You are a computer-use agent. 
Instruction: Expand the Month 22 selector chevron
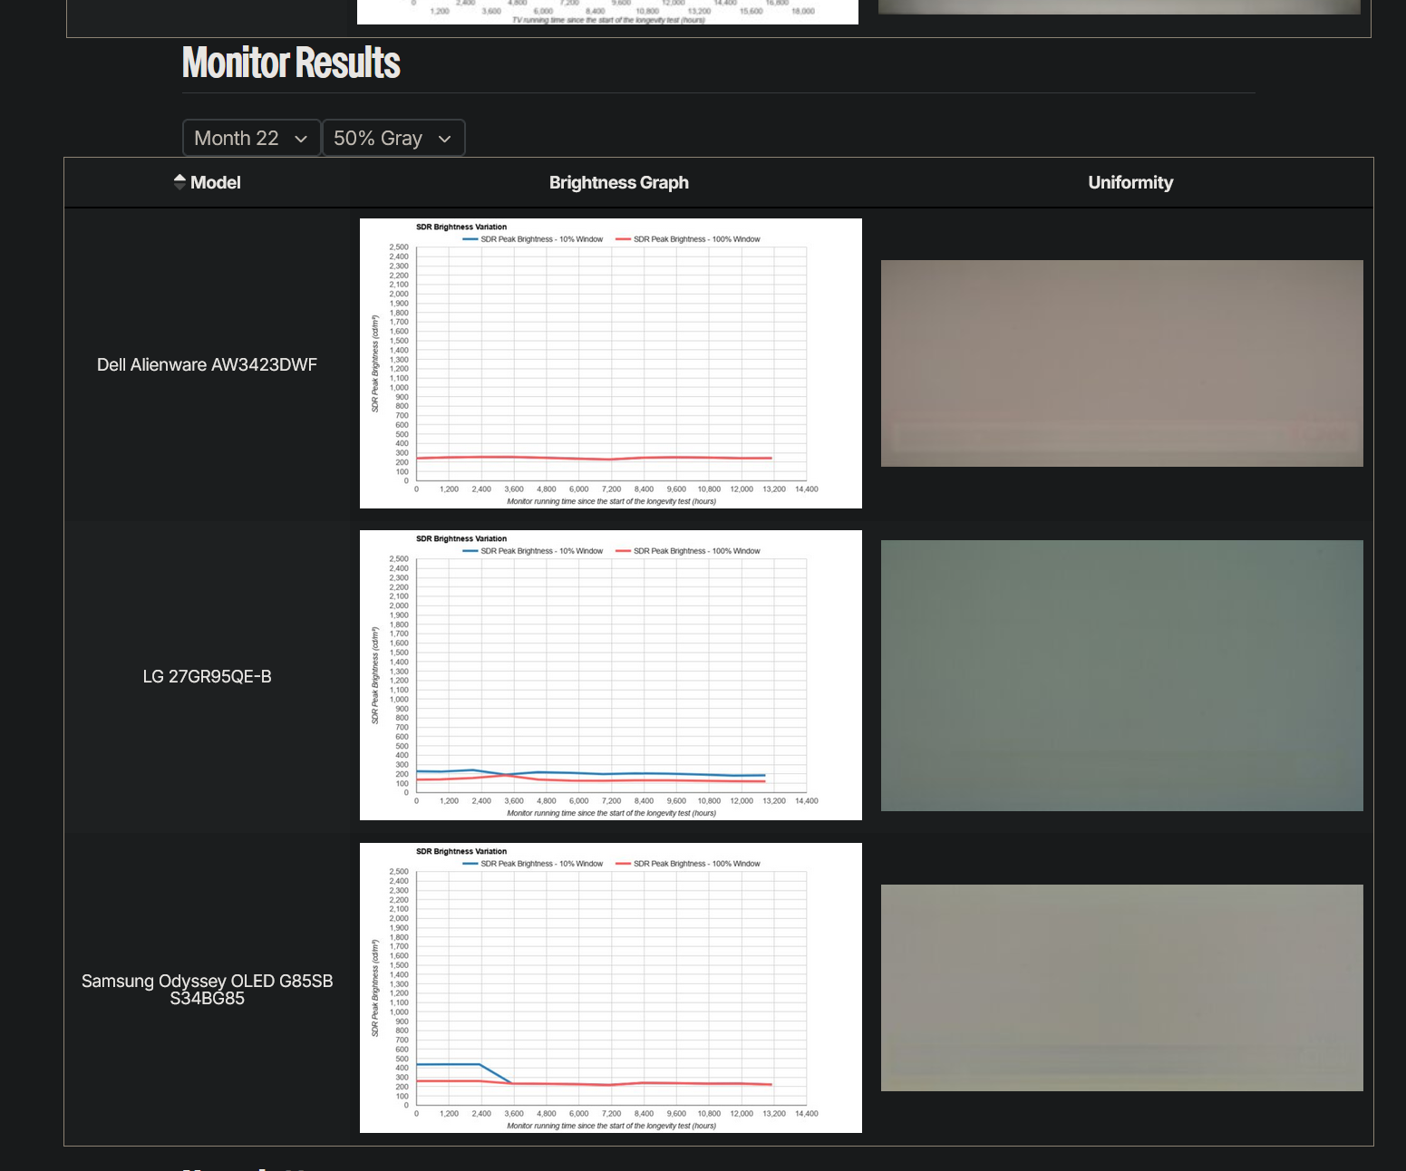click(x=301, y=139)
